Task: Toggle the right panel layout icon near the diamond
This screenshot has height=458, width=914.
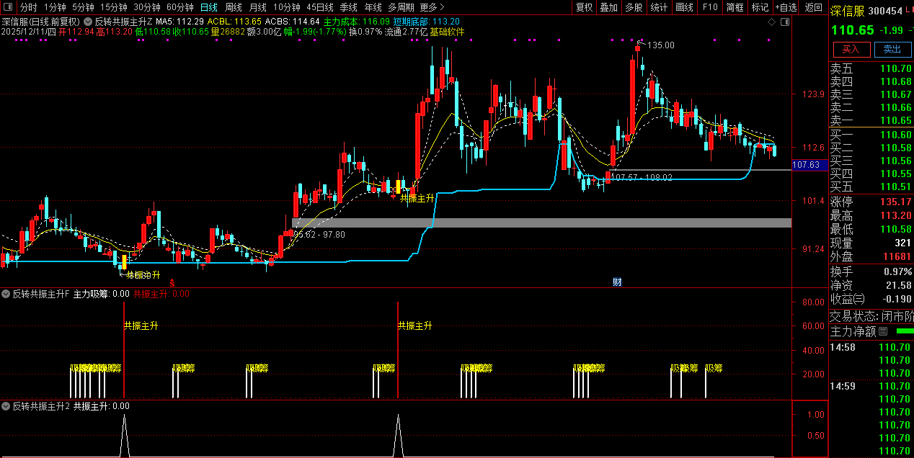Action: click(x=784, y=22)
